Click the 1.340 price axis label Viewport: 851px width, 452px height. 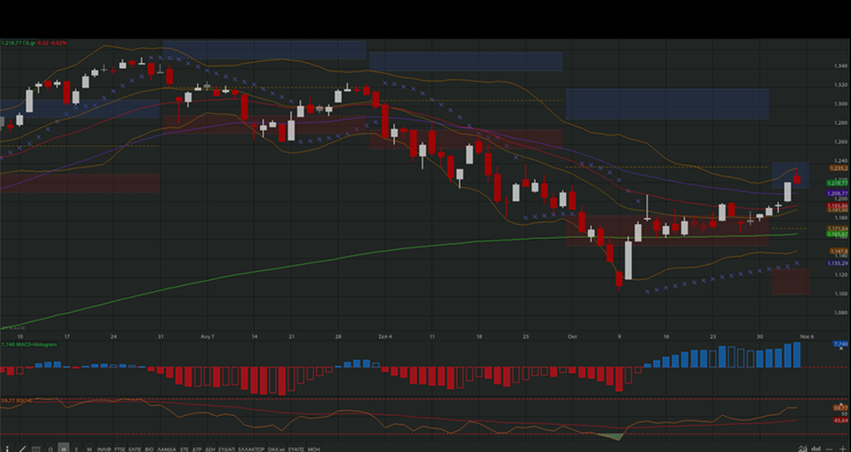(841, 66)
